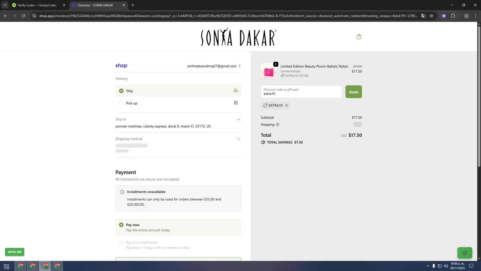The image size is (481, 271).
Task: Click the store icon on Pick up row
Action: (x=236, y=103)
